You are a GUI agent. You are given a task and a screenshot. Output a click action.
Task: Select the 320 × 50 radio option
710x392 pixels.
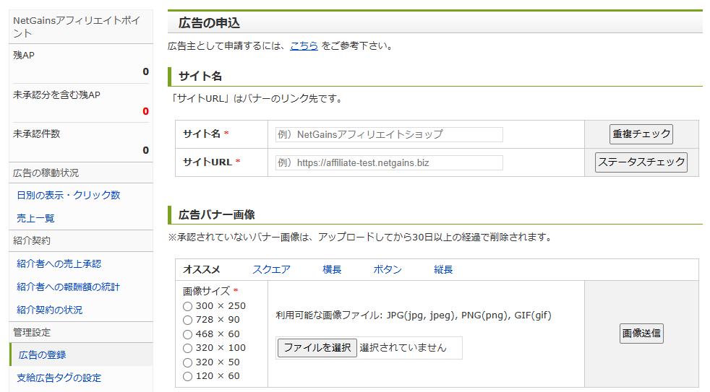pyautogui.click(x=188, y=362)
